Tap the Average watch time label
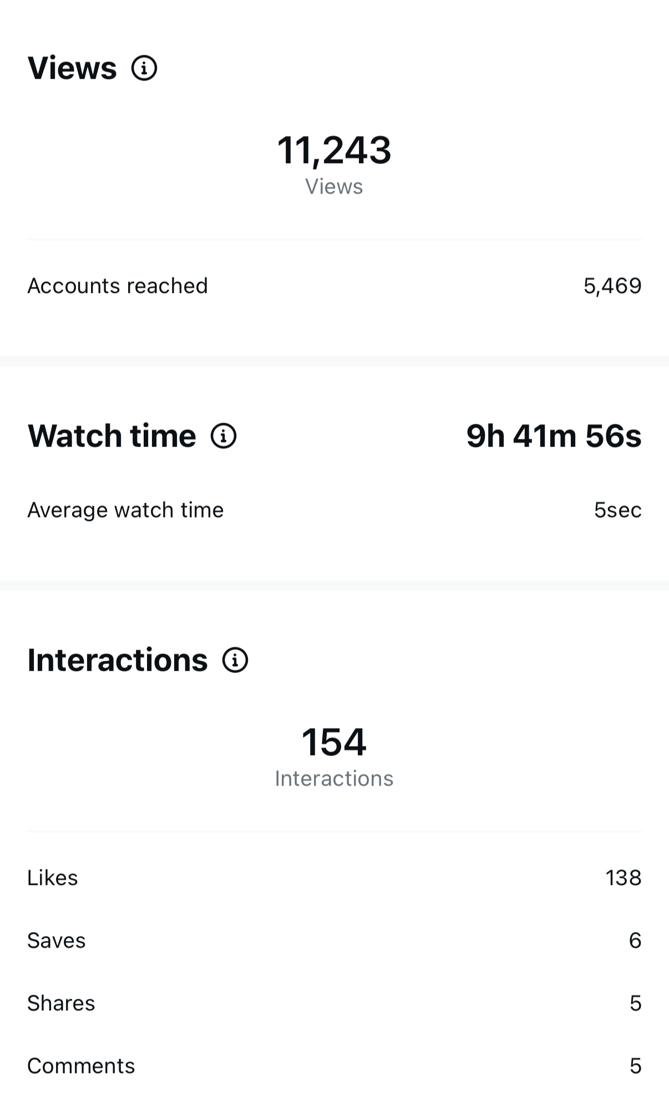The width and height of the screenshot is (669, 1113). click(x=125, y=510)
